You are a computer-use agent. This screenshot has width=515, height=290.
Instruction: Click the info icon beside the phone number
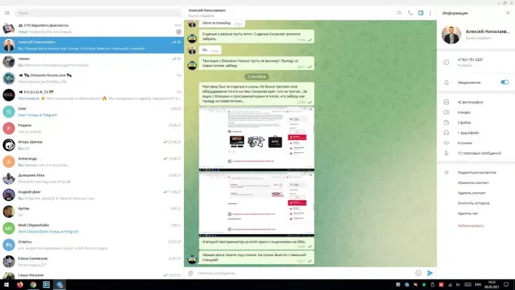[446, 62]
